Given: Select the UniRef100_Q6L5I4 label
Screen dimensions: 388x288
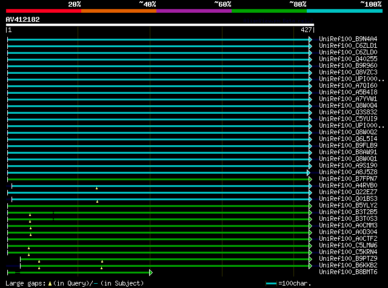Looking at the screenshot, I should click(348, 139).
